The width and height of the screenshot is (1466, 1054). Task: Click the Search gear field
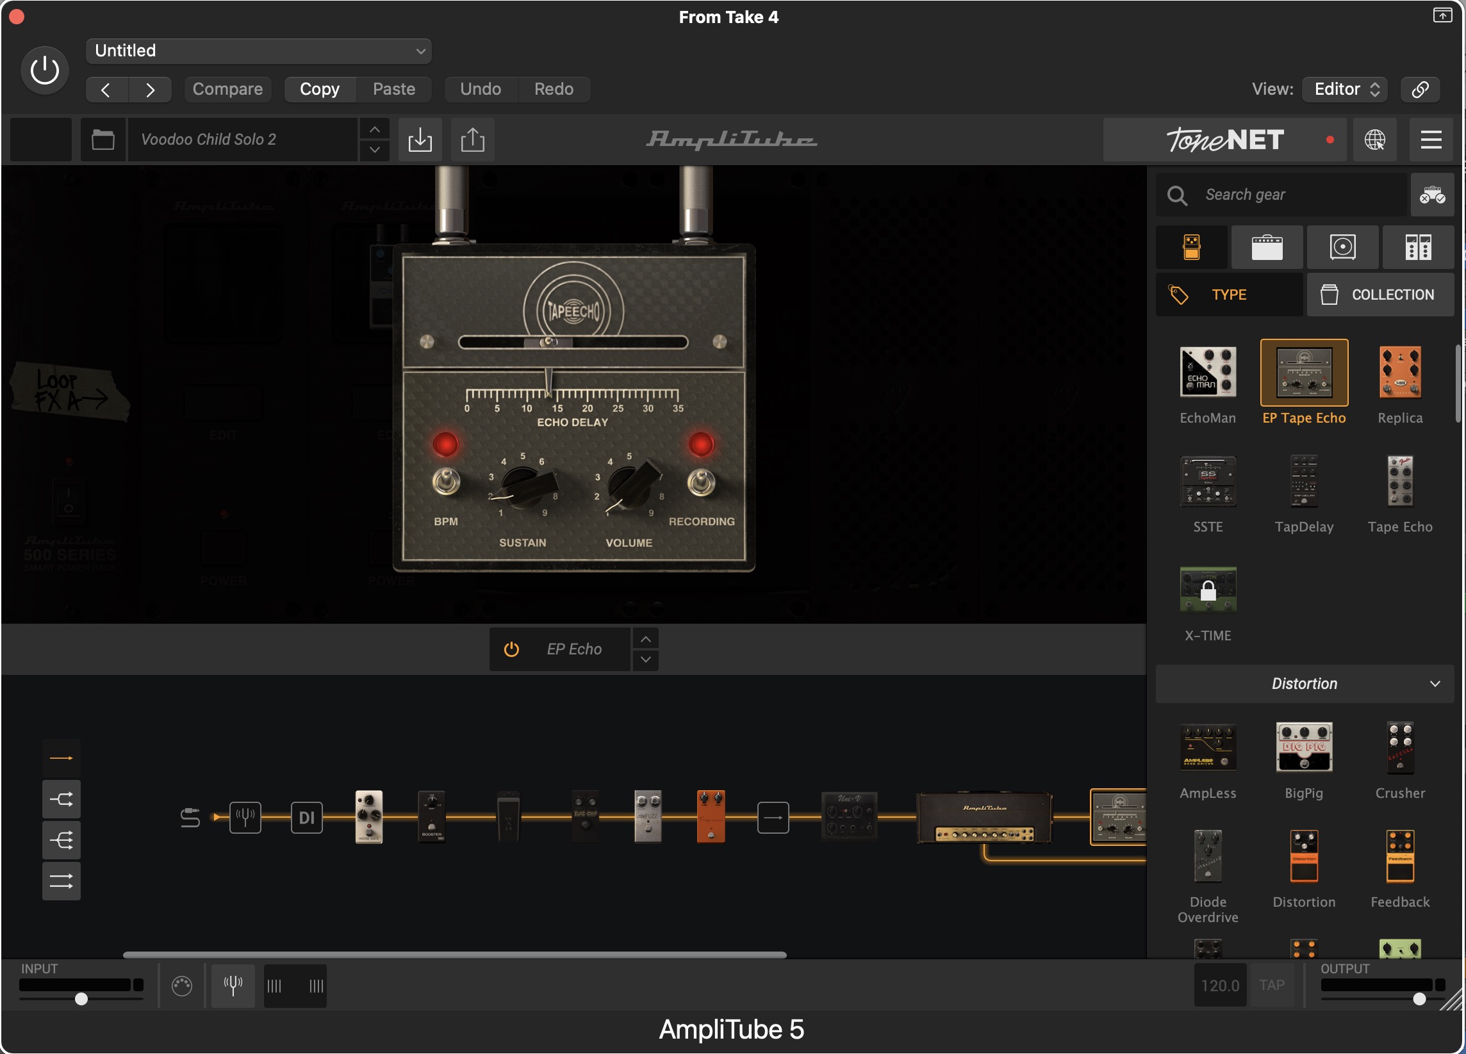pos(1281,195)
